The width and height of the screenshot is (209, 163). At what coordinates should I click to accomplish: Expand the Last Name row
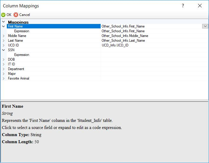4,41
